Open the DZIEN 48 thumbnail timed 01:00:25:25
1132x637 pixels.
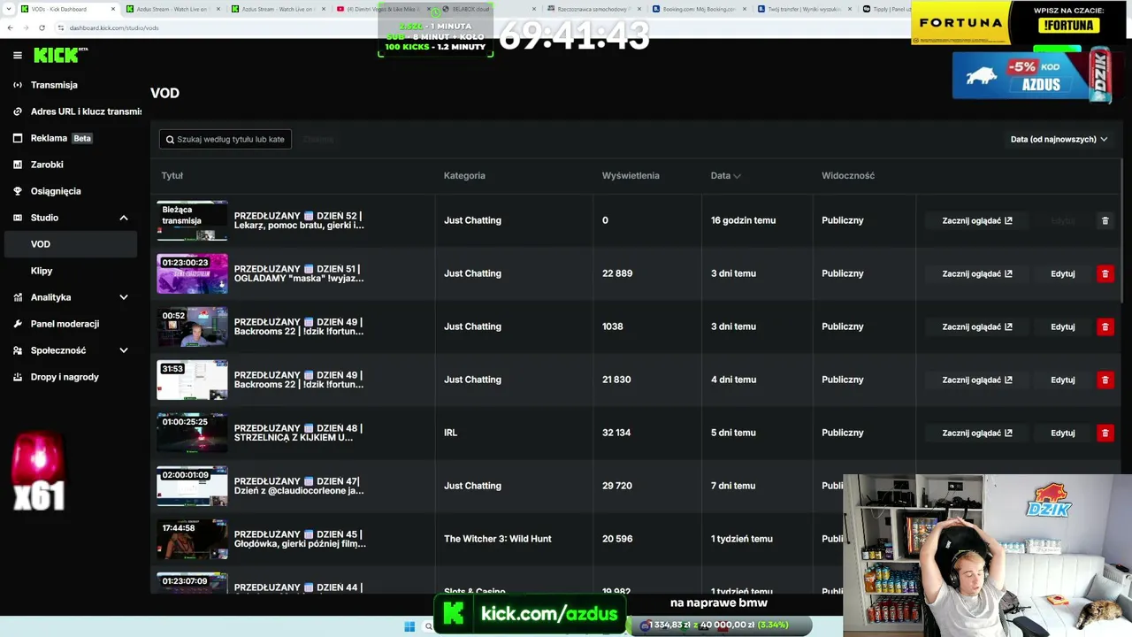pyautogui.click(x=192, y=433)
